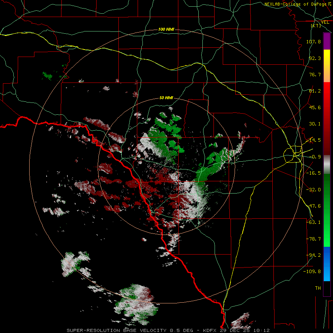Image resolution: width=333 pixels, height=333 pixels.
Task: Select the -63.1 velocity scale value
Action: point(313,222)
